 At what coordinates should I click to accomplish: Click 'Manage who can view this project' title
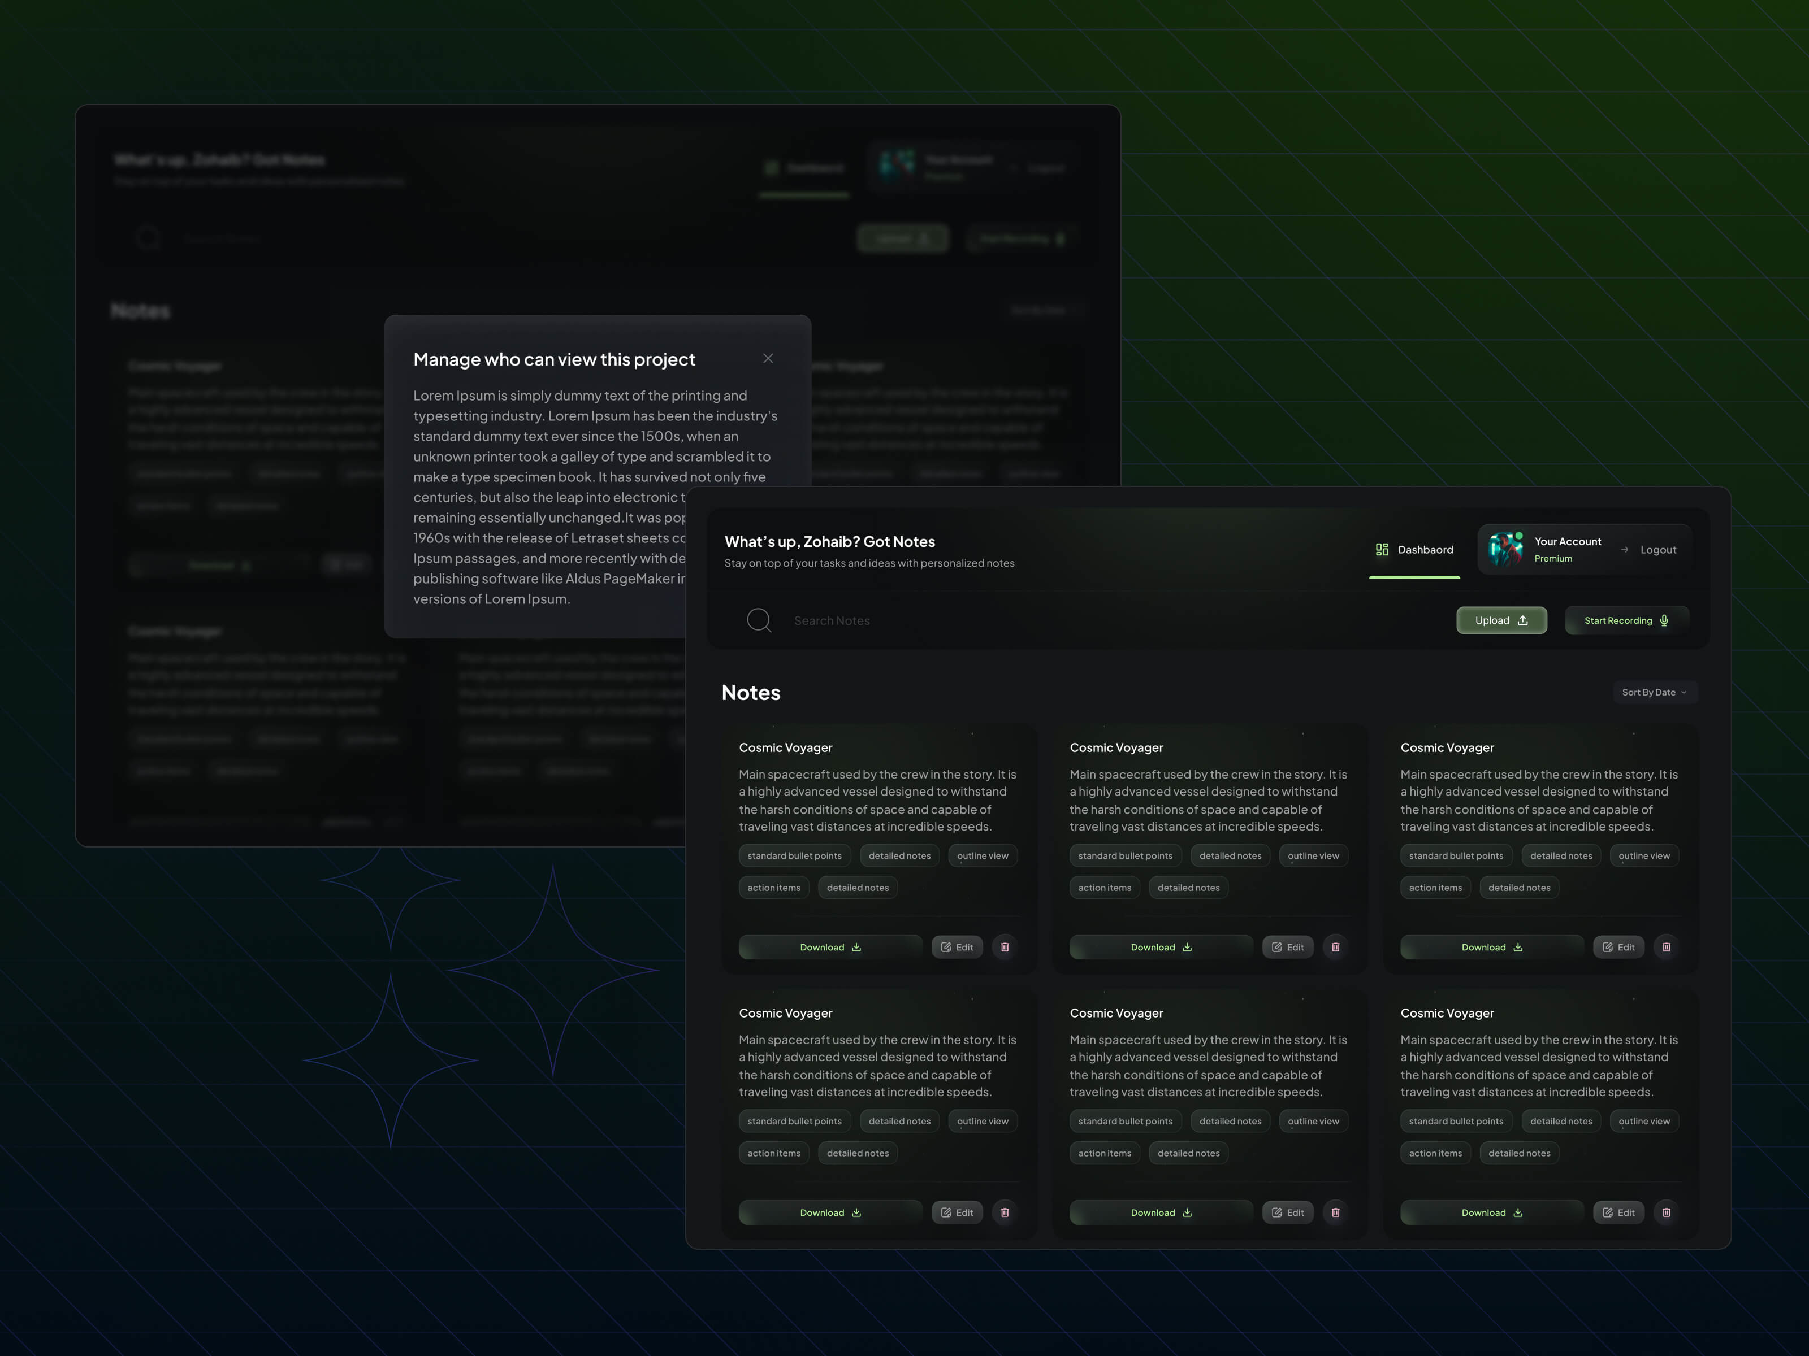click(x=555, y=360)
